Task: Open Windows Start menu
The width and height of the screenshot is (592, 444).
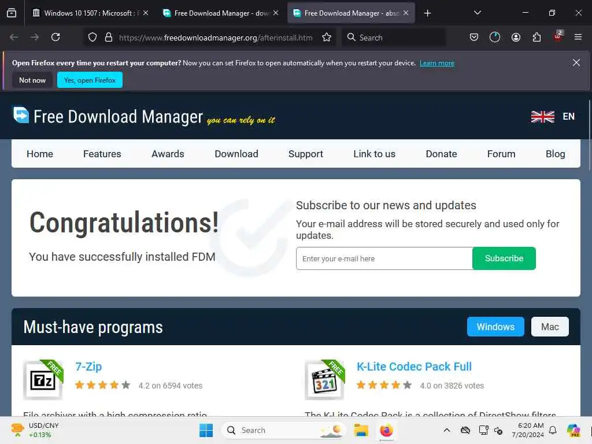Action: pos(206,430)
